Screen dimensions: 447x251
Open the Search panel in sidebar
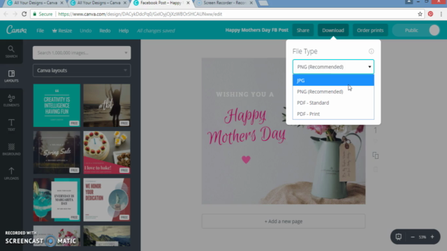[x=11, y=52]
